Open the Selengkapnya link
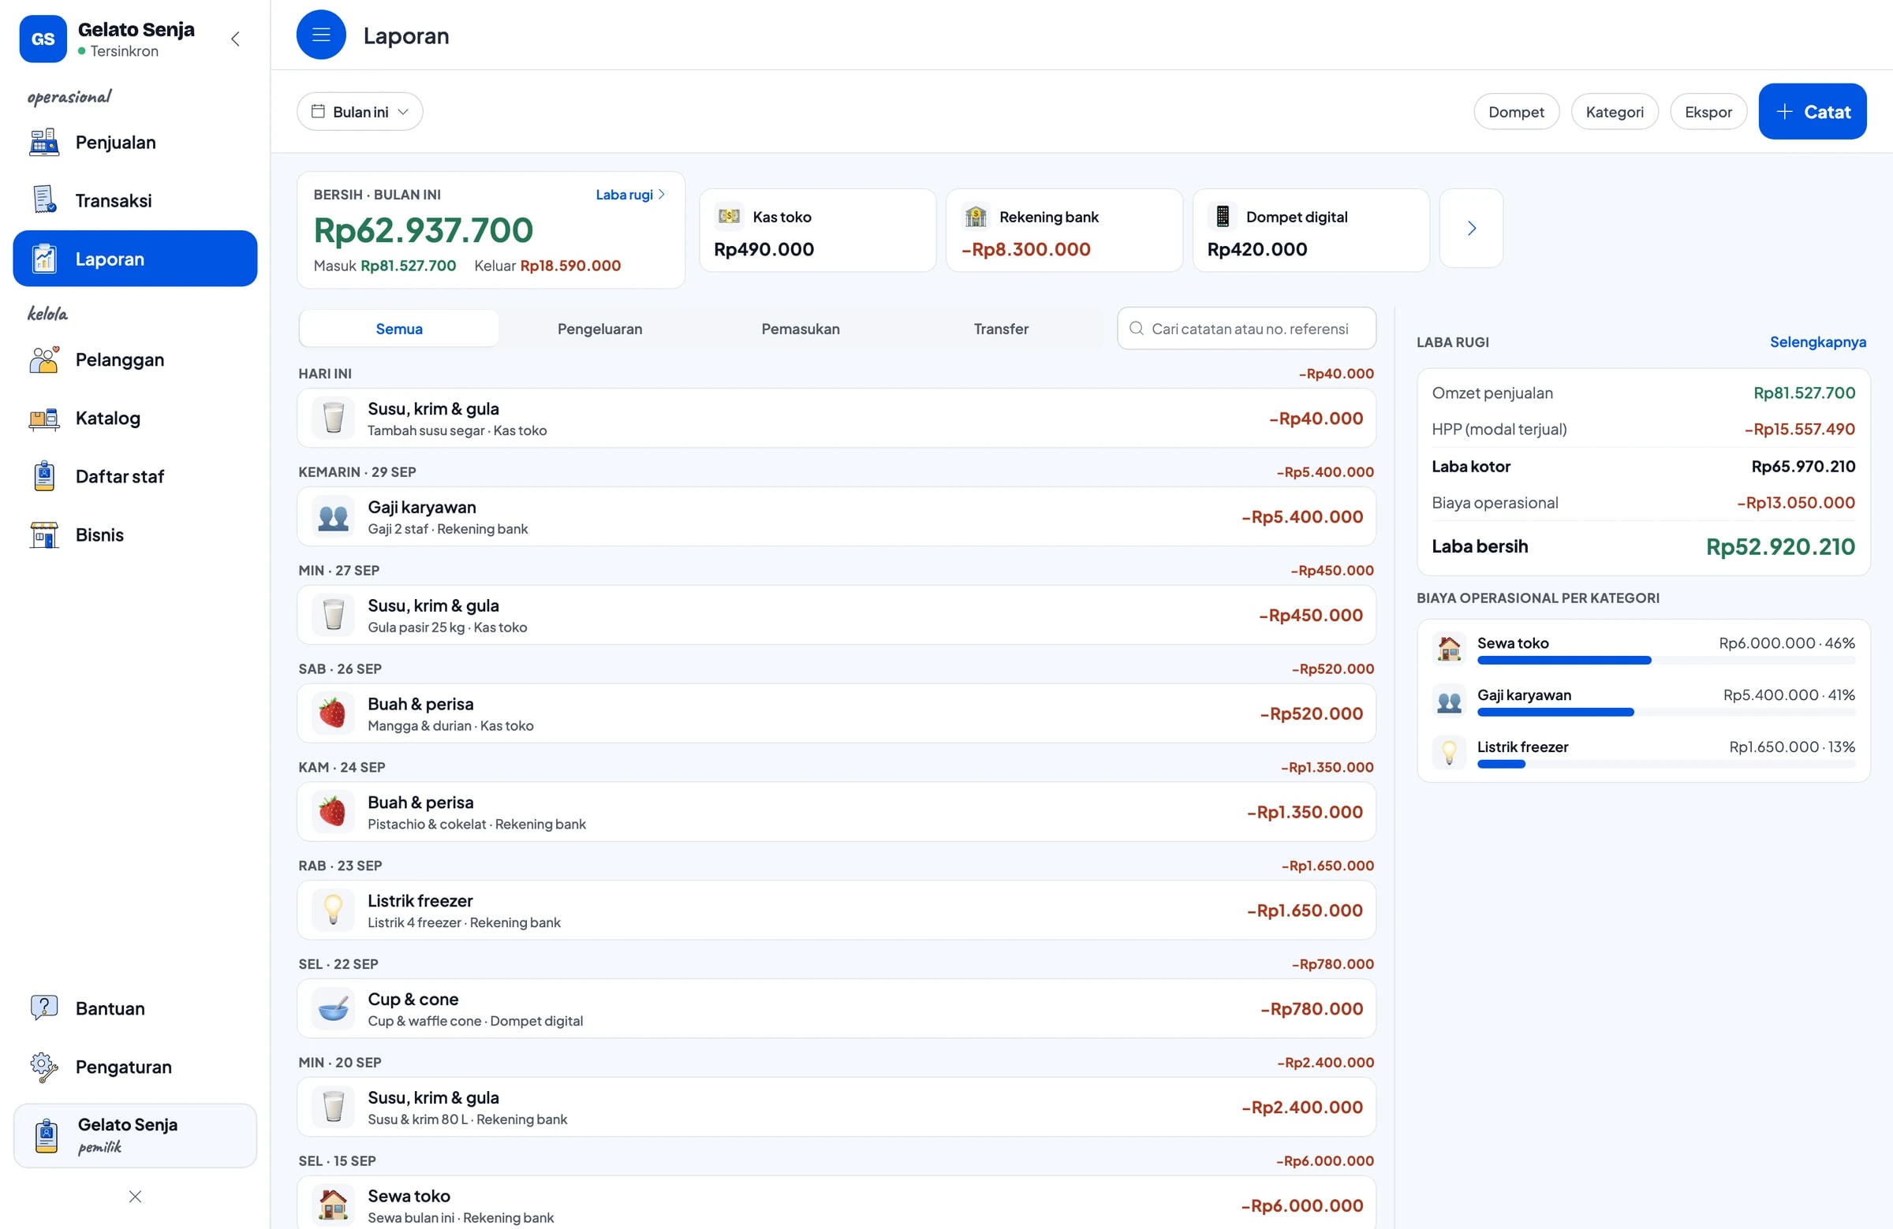Viewport: 1893px width, 1229px height. [x=1817, y=342]
